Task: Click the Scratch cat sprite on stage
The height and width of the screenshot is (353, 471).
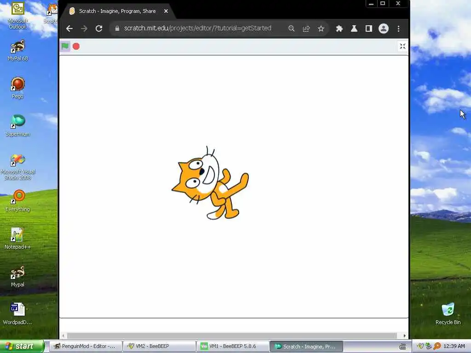Action: [210, 183]
